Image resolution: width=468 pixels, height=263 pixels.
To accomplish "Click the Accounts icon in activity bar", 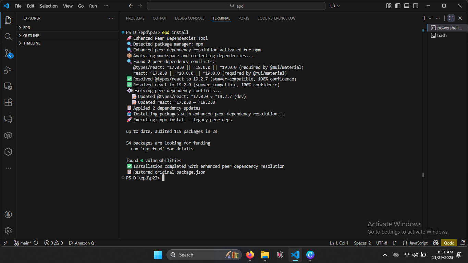I will pos(8,214).
